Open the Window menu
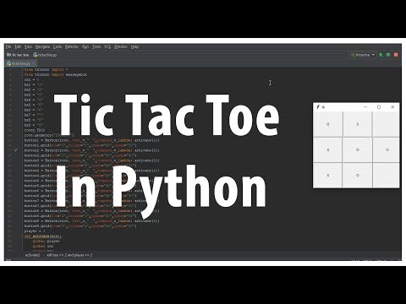 (x=121, y=46)
